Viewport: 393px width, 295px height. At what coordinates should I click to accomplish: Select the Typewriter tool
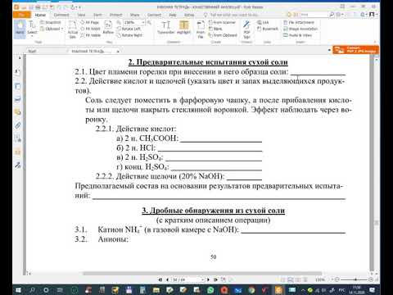coord(166,27)
